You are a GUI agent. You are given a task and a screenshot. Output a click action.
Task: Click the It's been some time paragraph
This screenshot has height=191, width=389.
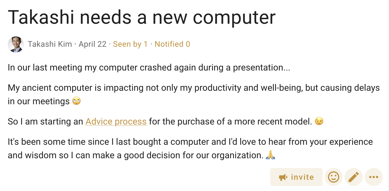point(190,148)
